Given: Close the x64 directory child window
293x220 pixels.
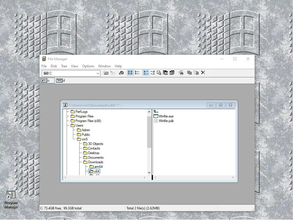Looking at the screenshot, I should click(x=230, y=105).
